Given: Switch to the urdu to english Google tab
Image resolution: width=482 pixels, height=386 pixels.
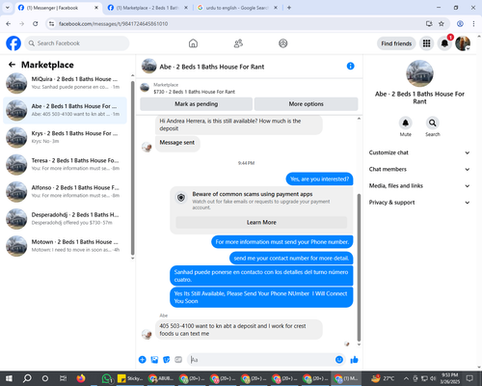Looking at the screenshot, I should pos(237,8).
